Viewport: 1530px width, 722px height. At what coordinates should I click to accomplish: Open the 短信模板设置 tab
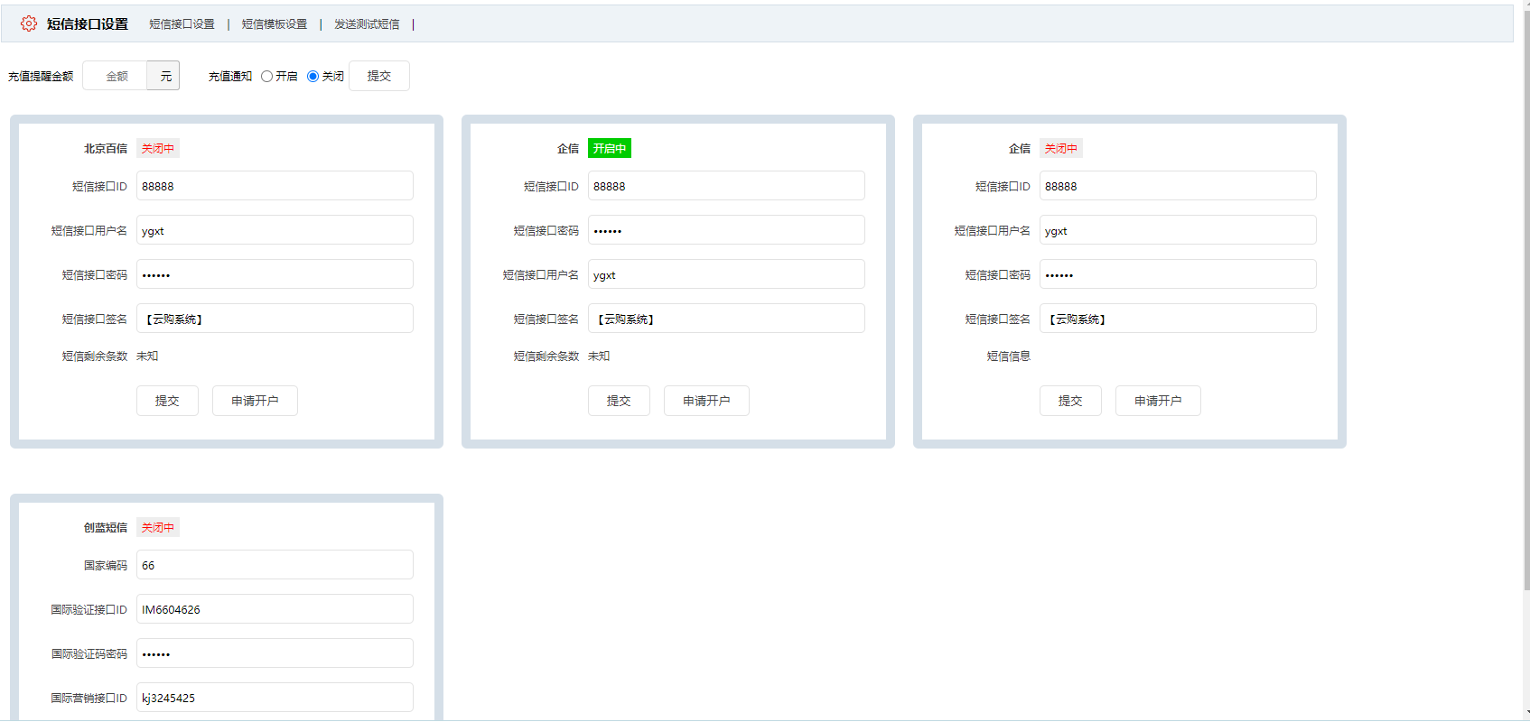click(x=275, y=24)
